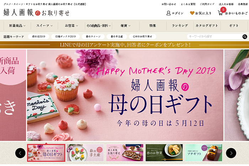
Task: Select カタログギフト in navigation bar
Action: click(207, 26)
